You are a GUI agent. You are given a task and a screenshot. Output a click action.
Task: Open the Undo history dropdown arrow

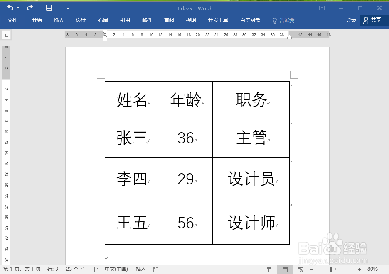click(18, 8)
